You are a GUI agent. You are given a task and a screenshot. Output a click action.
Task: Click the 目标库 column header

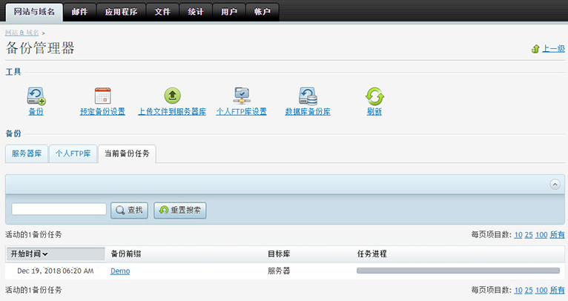click(x=279, y=254)
